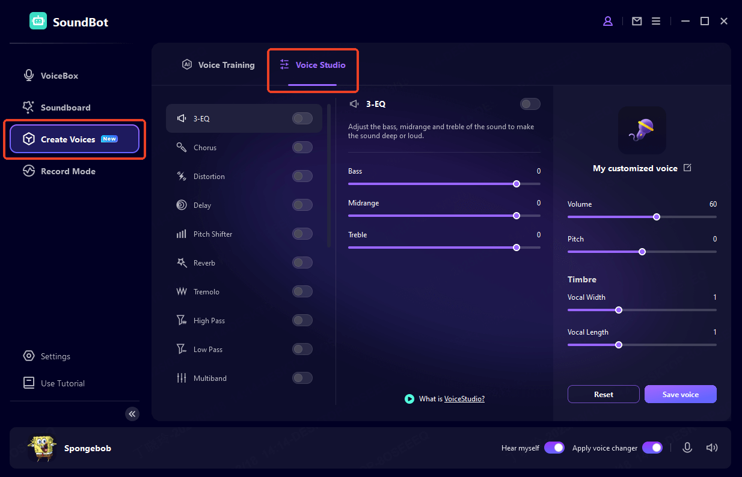This screenshot has height=477, width=742.
Task: Open VoiceBox in the sidebar
Action: pyautogui.click(x=59, y=76)
